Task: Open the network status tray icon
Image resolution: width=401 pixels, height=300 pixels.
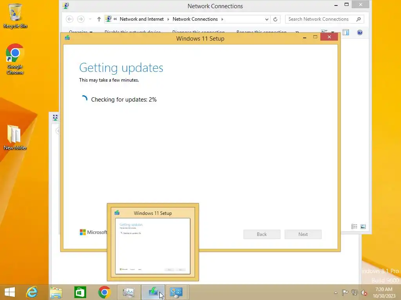Action: pyautogui.click(x=355, y=293)
